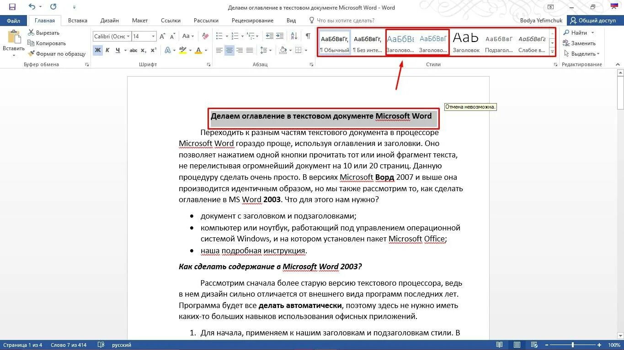Clear all formatting with the eraser icon
This screenshot has width=624, height=350.
[x=205, y=36]
